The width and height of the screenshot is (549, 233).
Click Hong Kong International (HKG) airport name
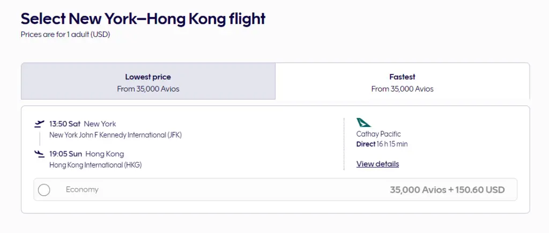point(95,165)
